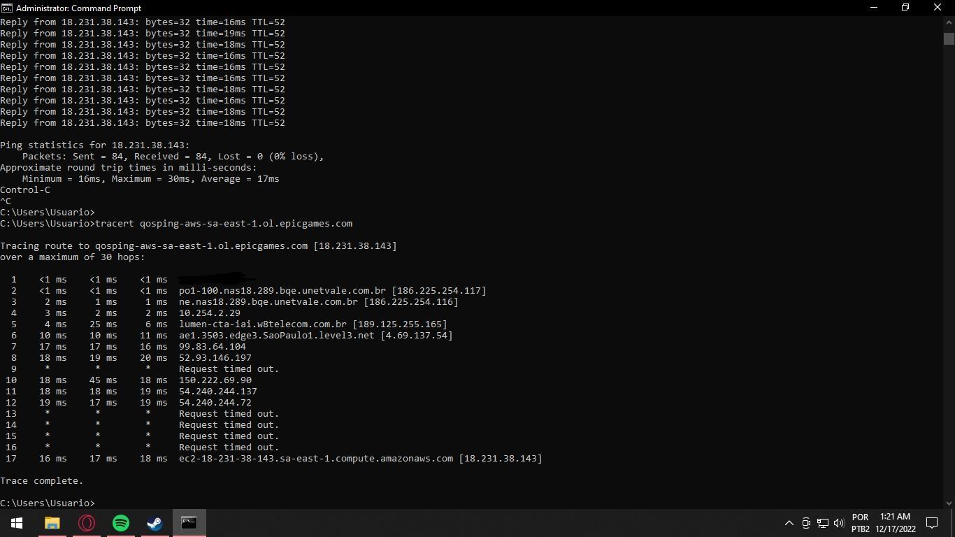Switch the POR PTB2 input language
Screen dimensions: 955x537
tap(861, 523)
